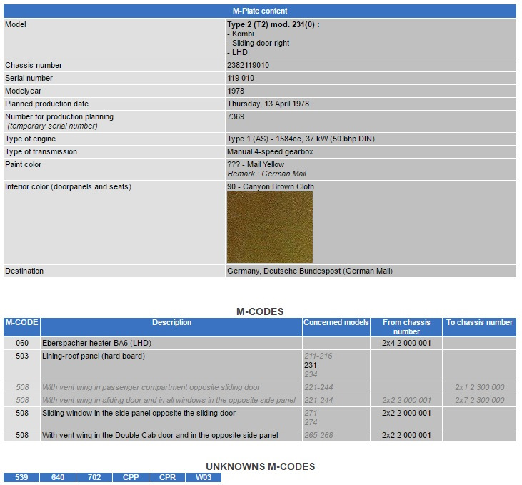Select unknown M-code 702
The height and width of the screenshot is (485, 522).
click(x=94, y=477)
